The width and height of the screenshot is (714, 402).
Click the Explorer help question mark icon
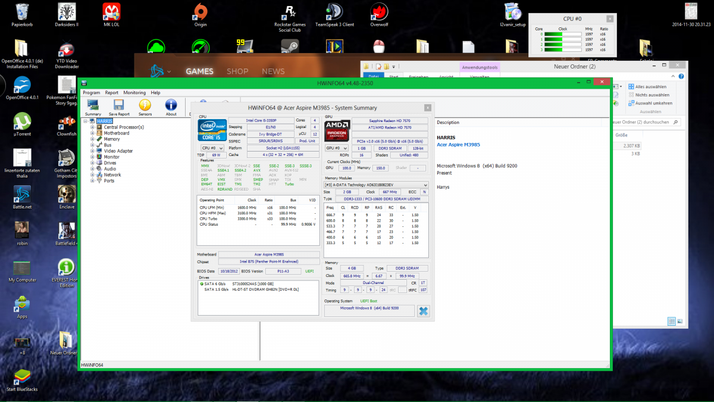pos(682,77)
